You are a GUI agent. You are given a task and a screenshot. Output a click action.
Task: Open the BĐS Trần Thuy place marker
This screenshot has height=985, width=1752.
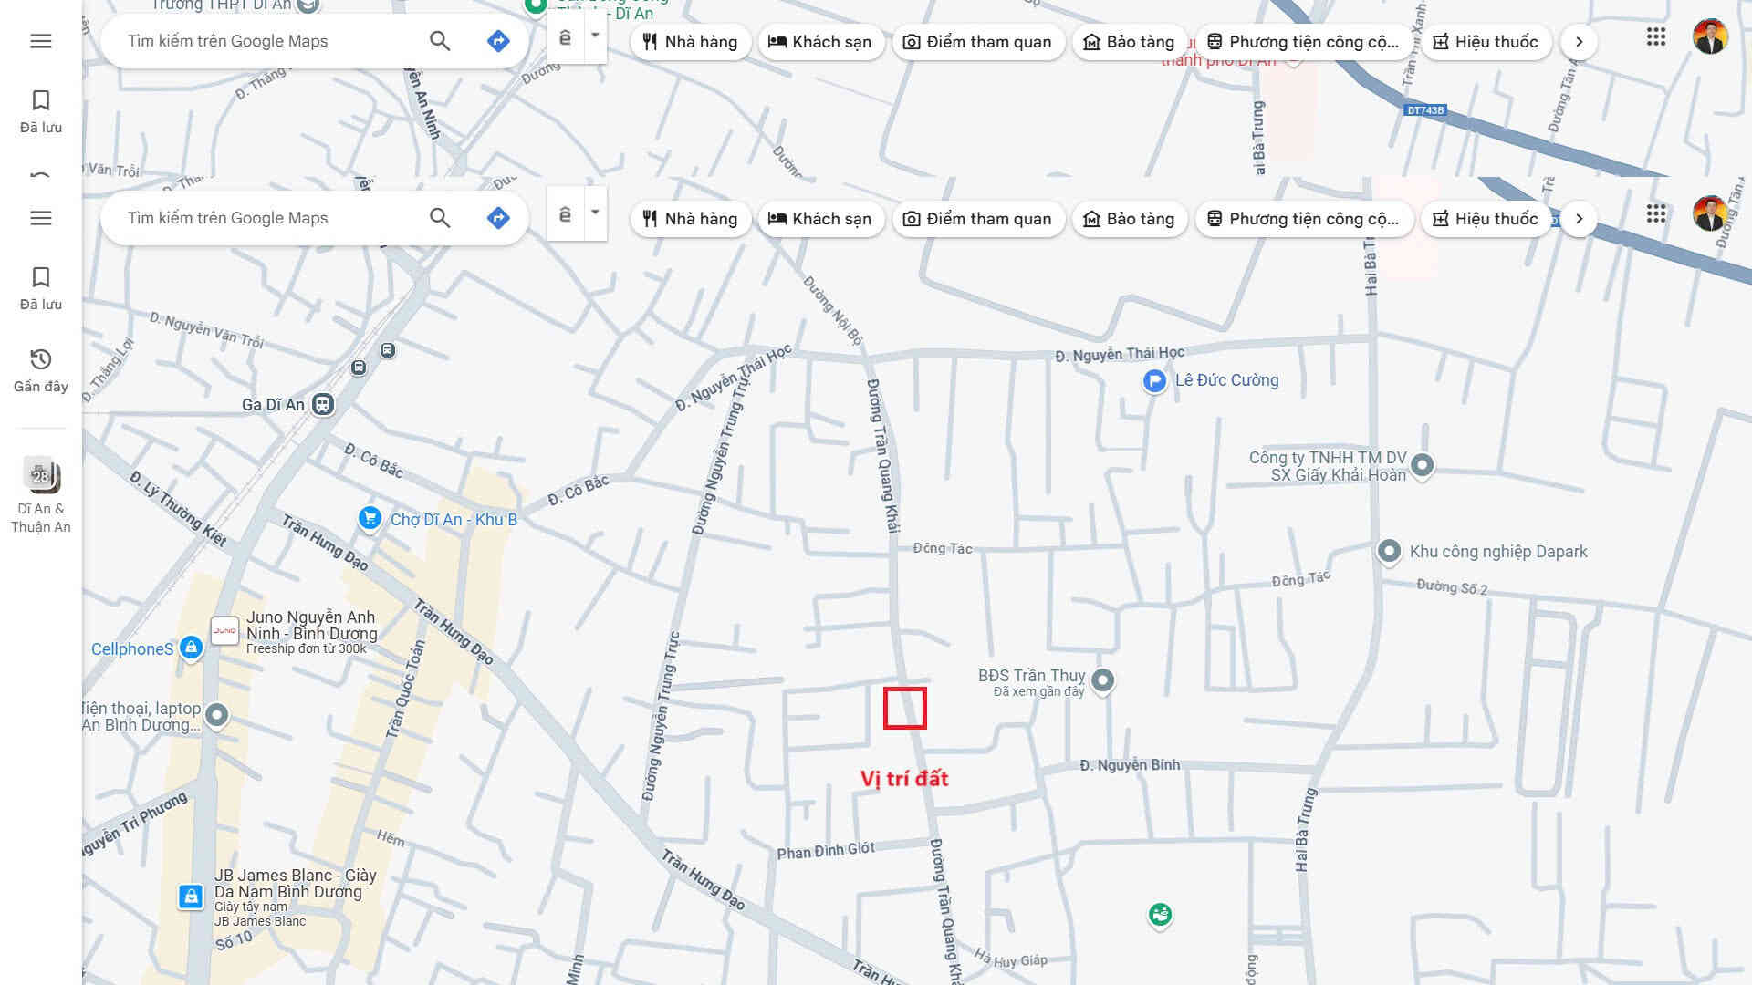[1102, 680]
